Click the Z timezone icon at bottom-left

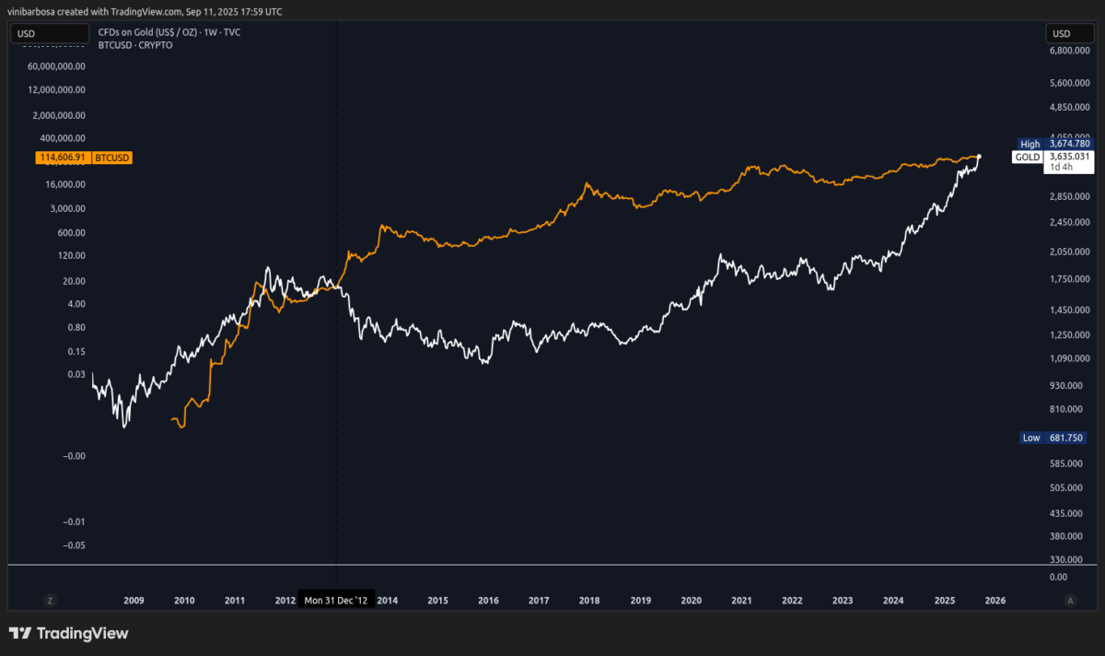click(50, 600)
